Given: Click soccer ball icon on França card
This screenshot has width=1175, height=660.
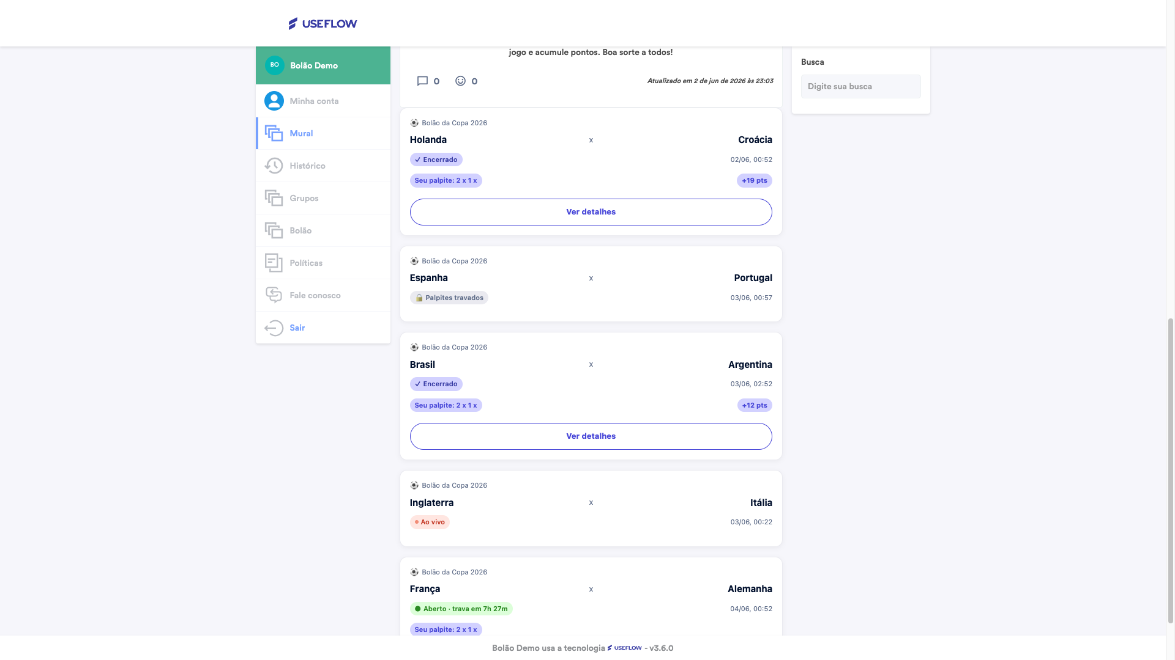Looking at the screenshot, I should click(x=414, y=572).
